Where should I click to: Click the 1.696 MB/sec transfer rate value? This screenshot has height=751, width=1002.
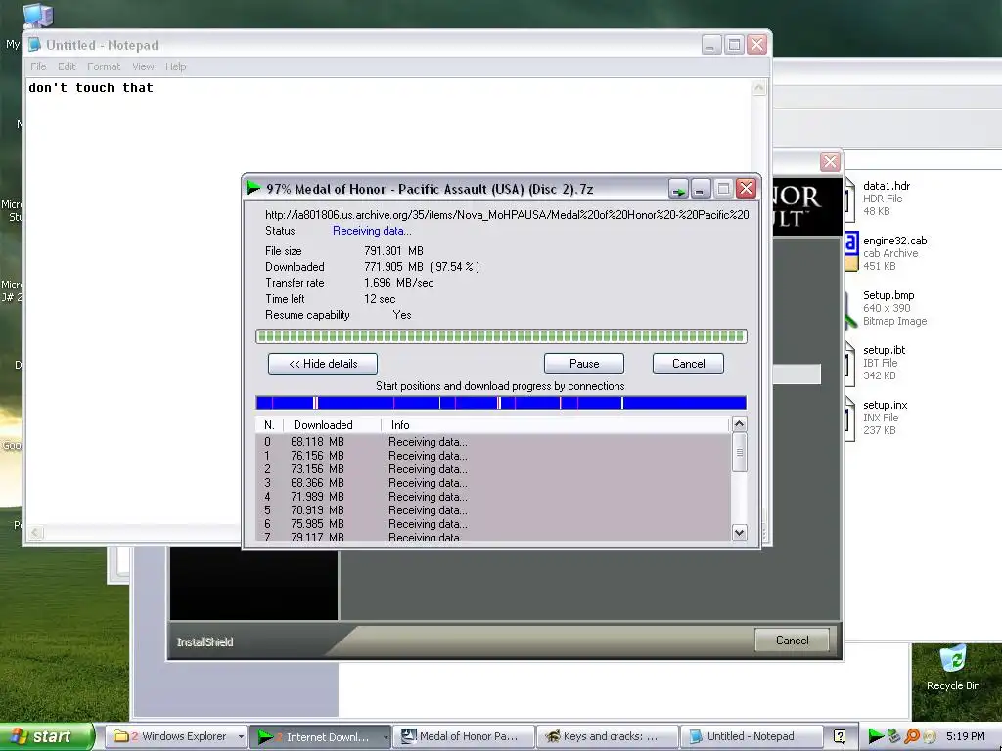[399, 283]
